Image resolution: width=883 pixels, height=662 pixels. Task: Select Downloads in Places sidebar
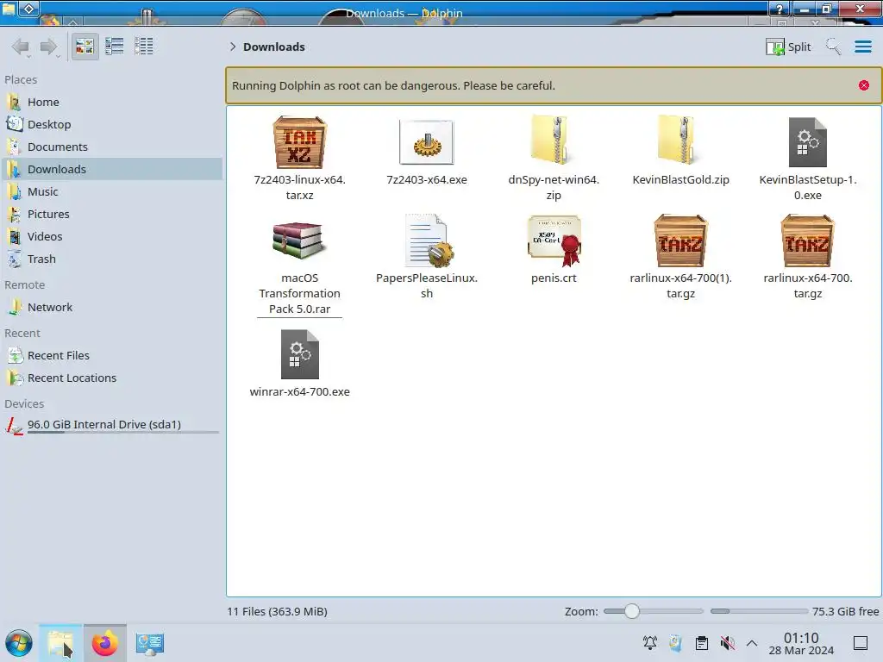(x=111, y=170)
